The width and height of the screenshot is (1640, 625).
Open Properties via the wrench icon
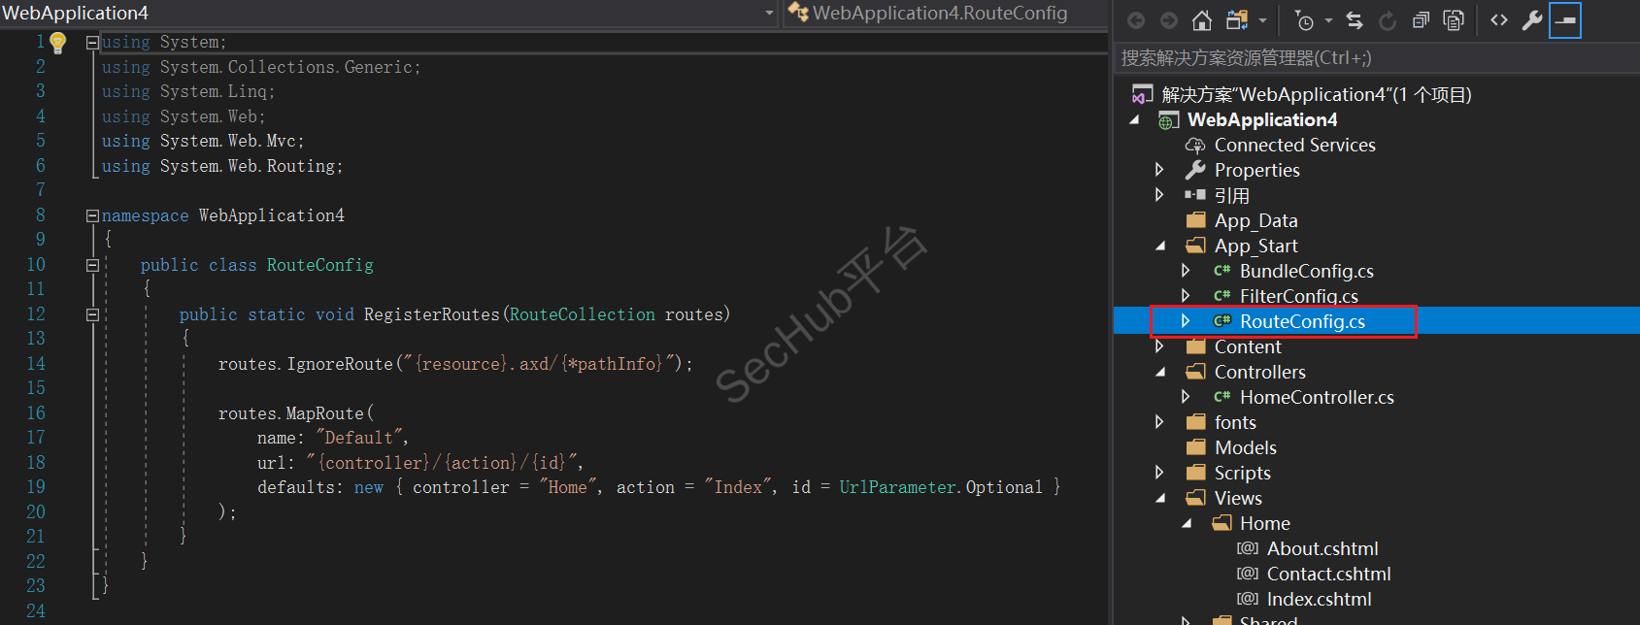click(1532, 20)
